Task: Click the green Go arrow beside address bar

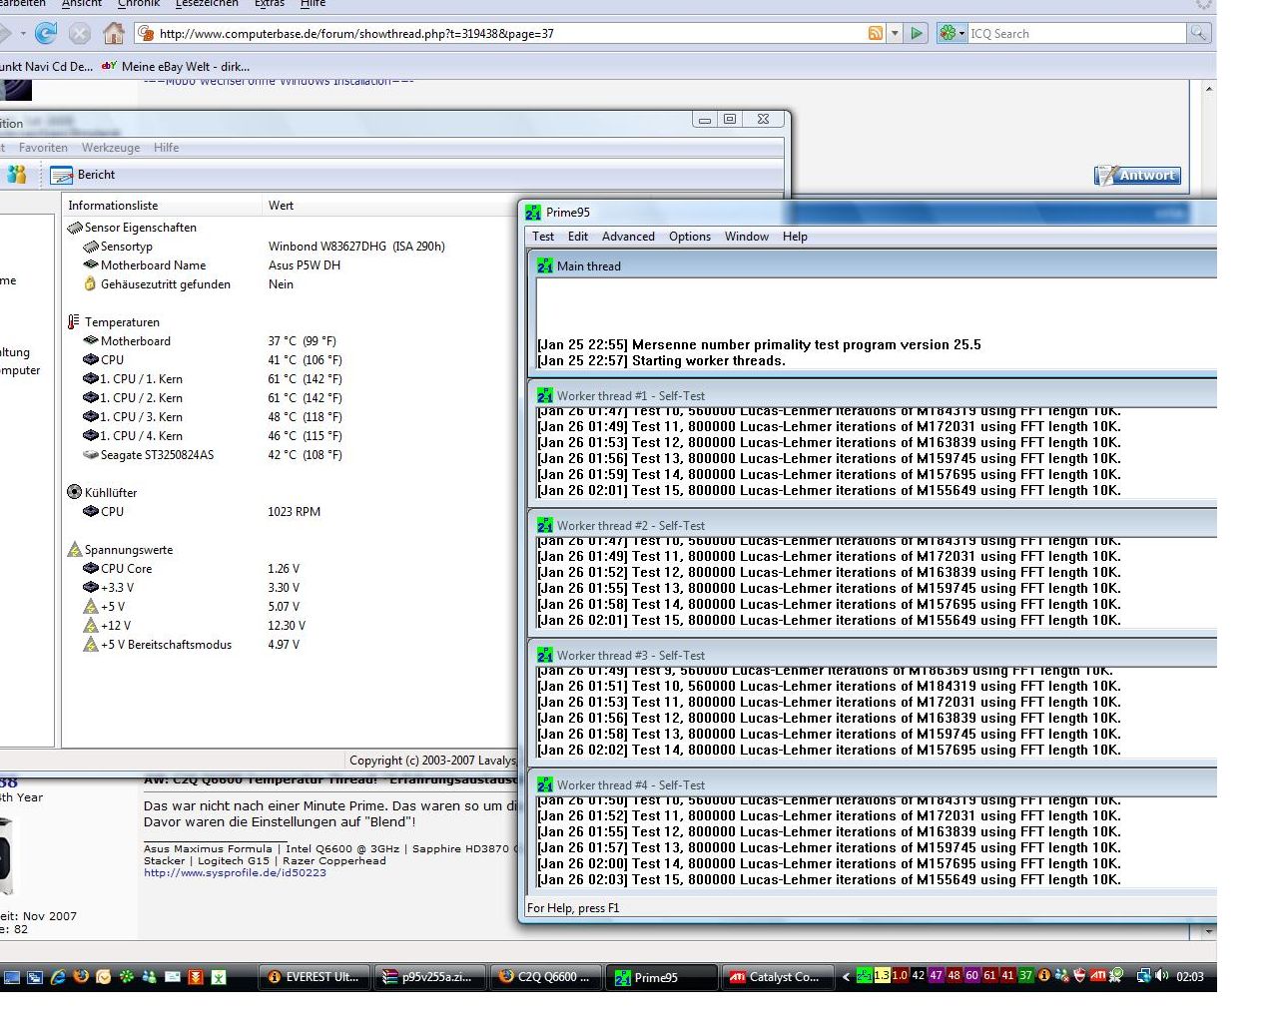Action: 918,33
